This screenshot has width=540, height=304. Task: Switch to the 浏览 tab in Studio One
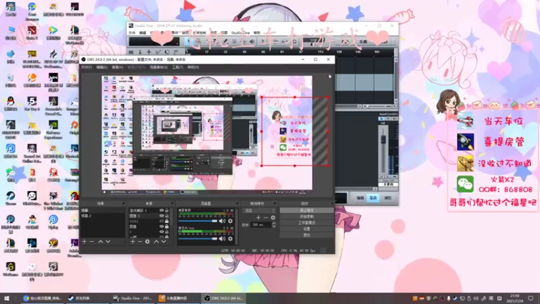387,198
